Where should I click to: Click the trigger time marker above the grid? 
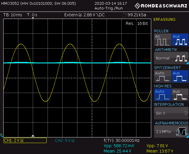pyautogui.click(x=33, y=18)
